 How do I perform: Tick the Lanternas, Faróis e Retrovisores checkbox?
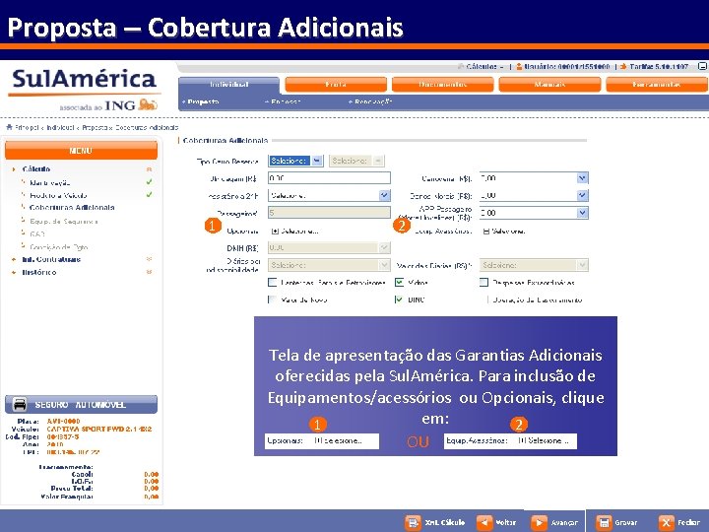point(272,283)
